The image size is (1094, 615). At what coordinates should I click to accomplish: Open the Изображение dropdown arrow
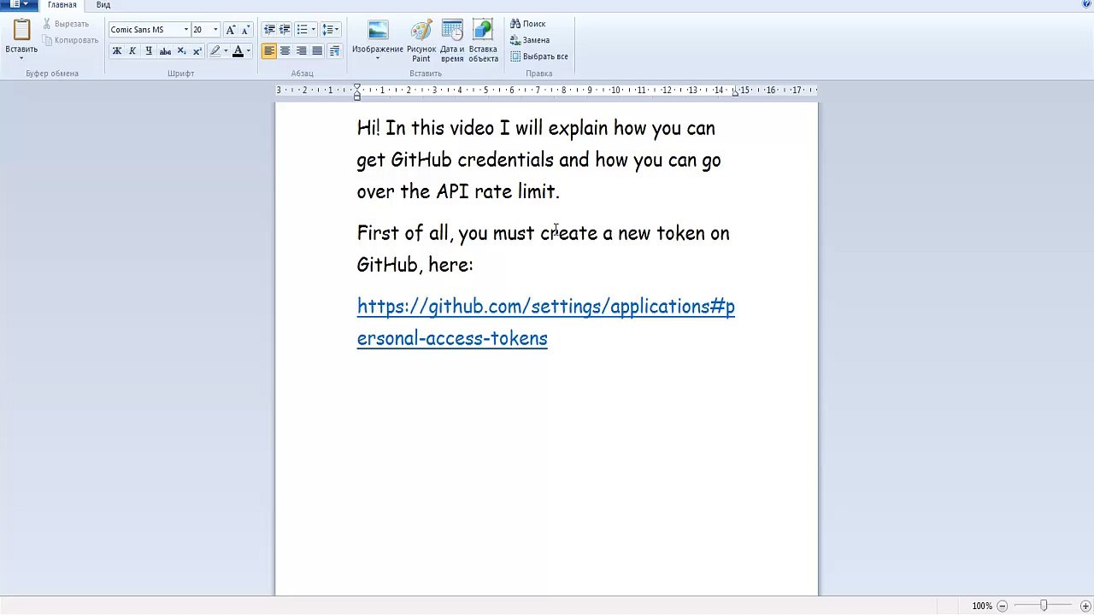pos(378,59)
